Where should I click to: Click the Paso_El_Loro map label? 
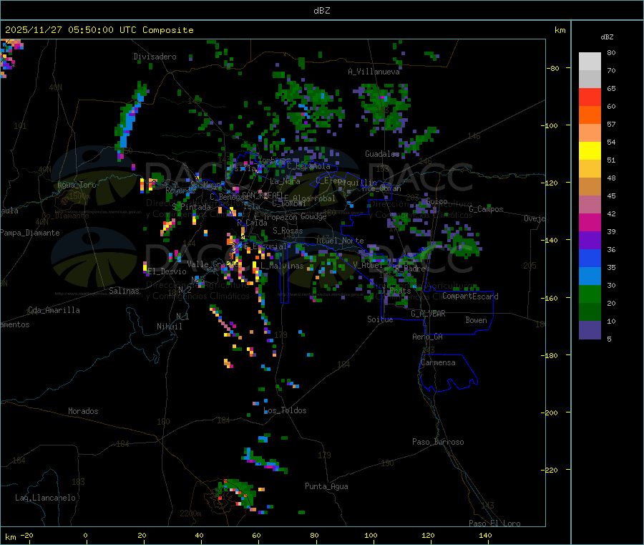(x=494, y=524)
